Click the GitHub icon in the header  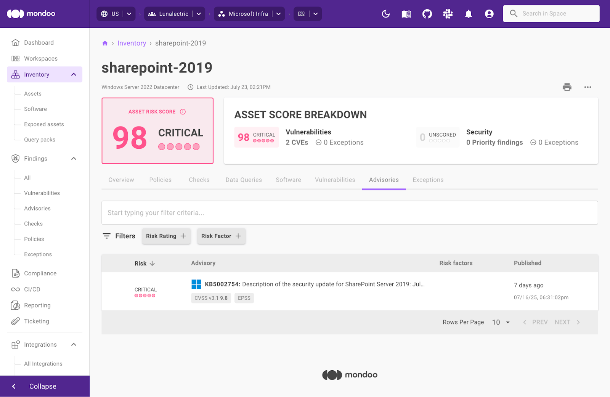click(427, 13)
